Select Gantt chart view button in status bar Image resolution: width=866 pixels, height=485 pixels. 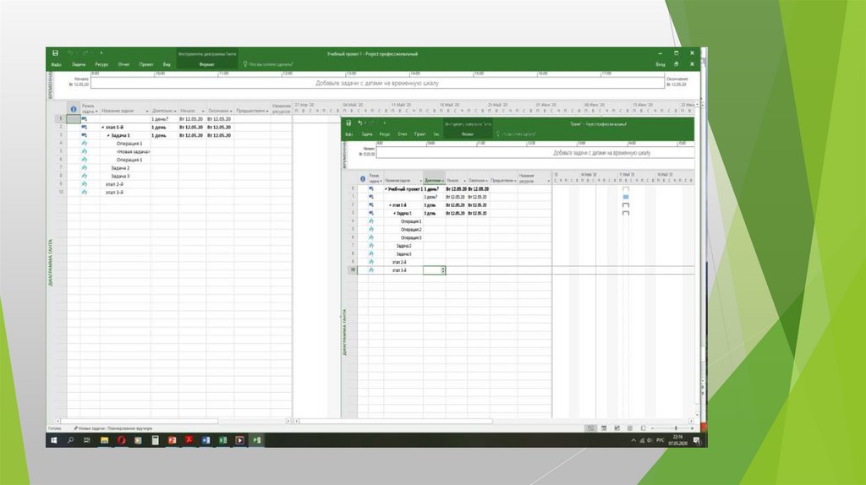[x=590, y=428]
